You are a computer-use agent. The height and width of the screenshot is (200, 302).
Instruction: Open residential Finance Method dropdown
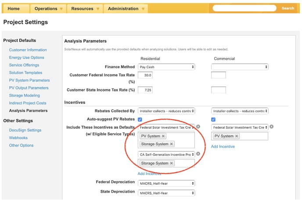click(166, 67)
